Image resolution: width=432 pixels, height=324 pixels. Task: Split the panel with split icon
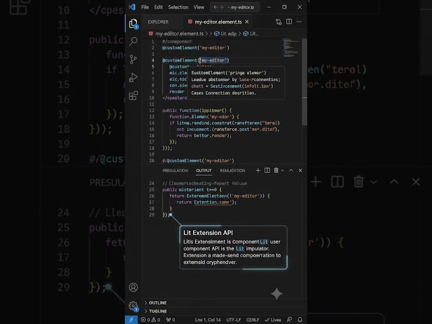point(267,171)
